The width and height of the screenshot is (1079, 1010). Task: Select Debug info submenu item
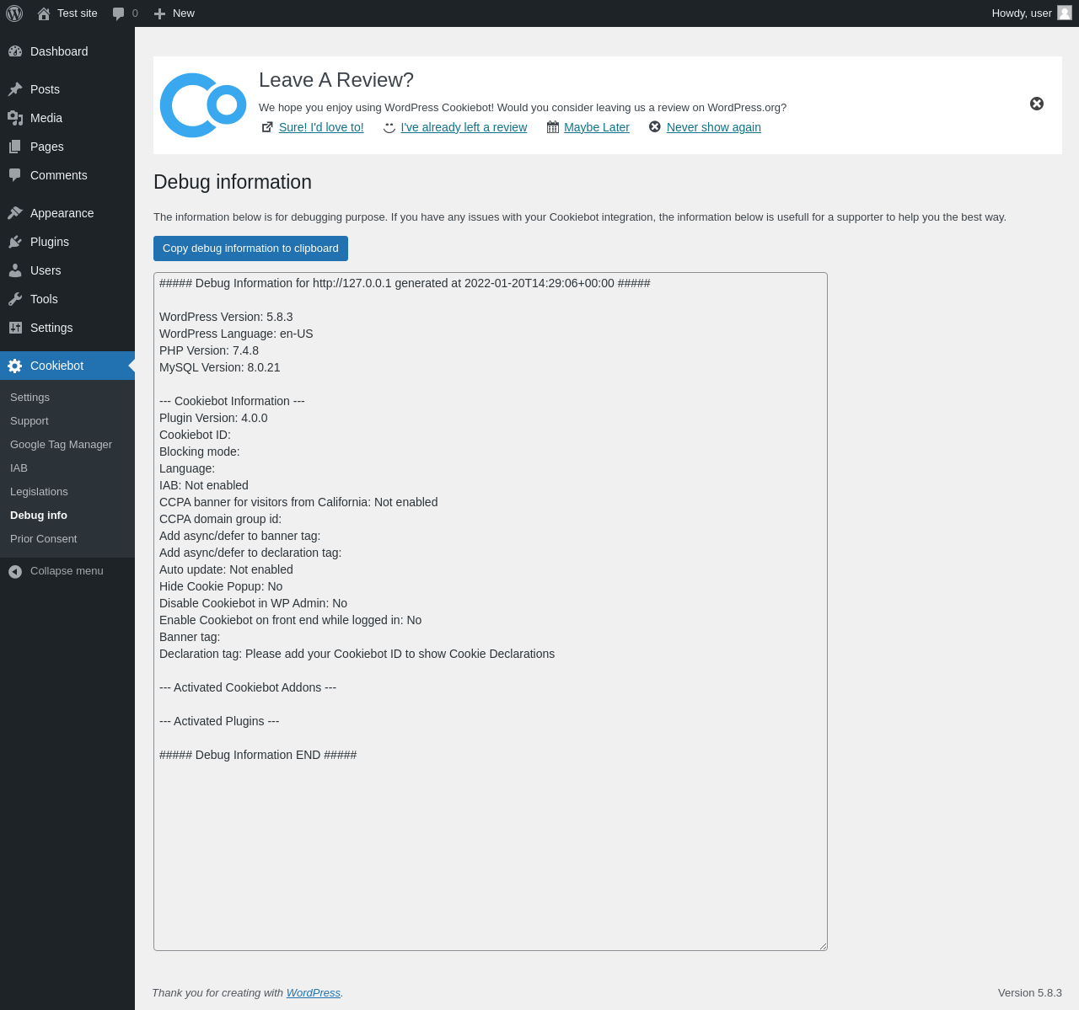[x=67, y=516]
